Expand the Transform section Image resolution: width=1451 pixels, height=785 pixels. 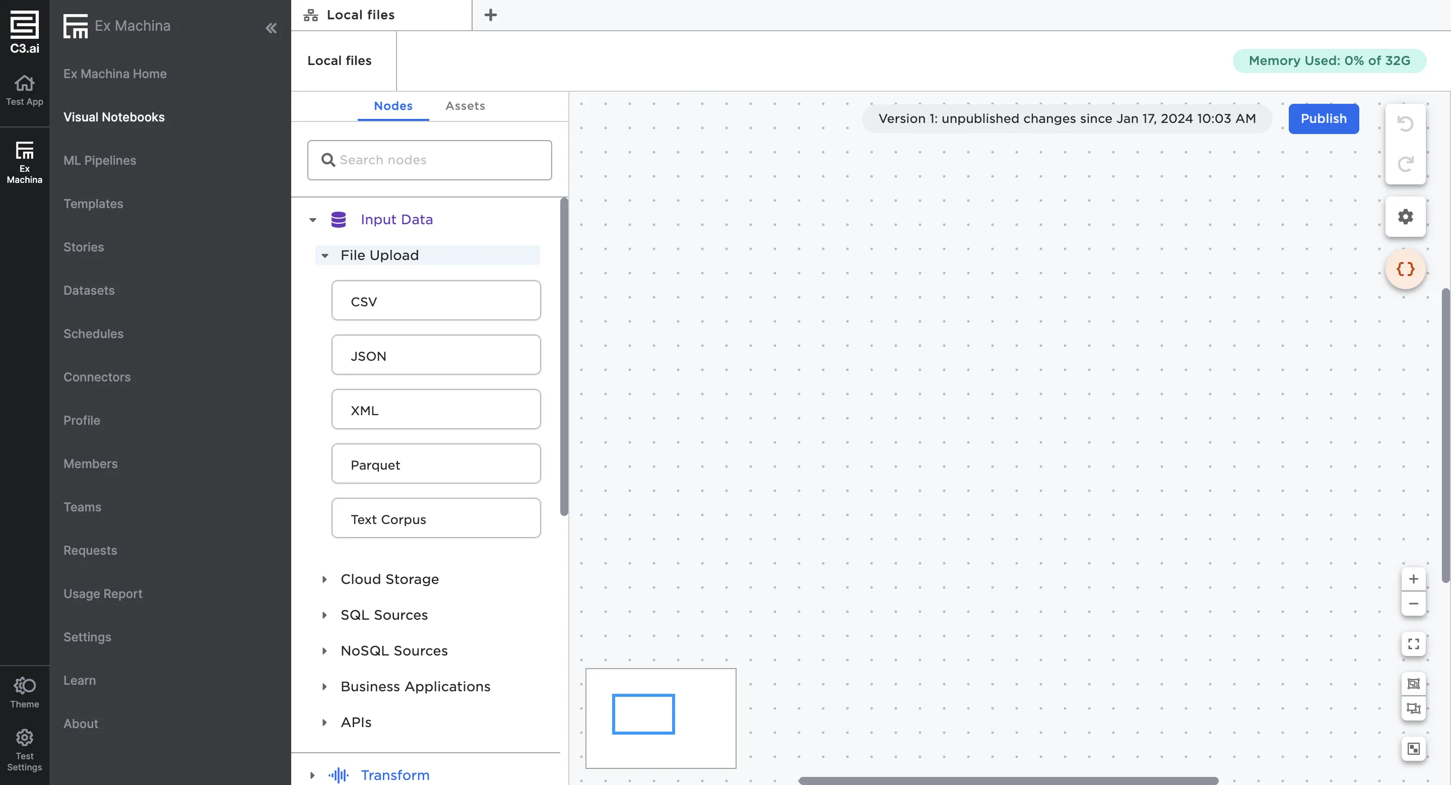[312, 775]
